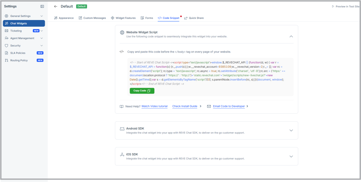Image resolution: width=361 pixels, height=182 pixels.
Task: Click the globe icon beside Website Widget Script
Action: [x=122, y=33]
